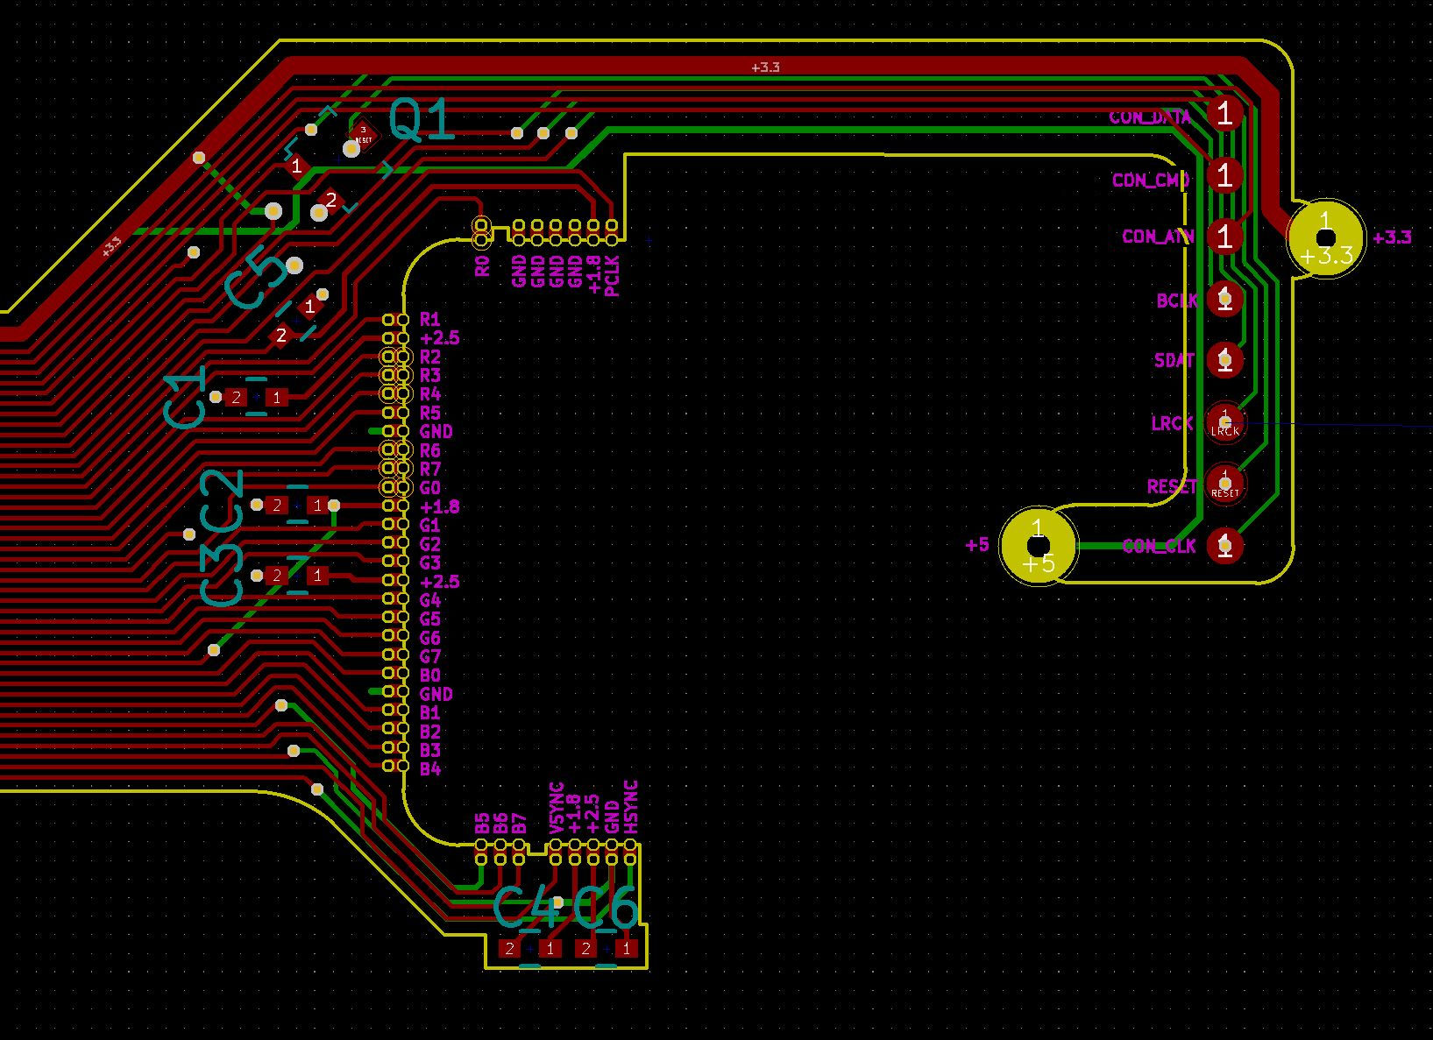Click the PCLK pin label
1433x1040 pixels.
click(613, 275)
